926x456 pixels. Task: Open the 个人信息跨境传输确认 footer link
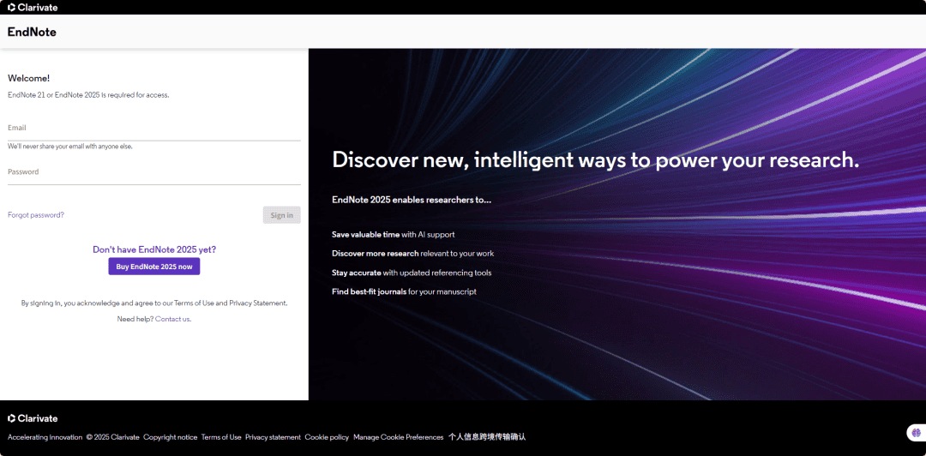pyautogui.click(x=487, y=437)
